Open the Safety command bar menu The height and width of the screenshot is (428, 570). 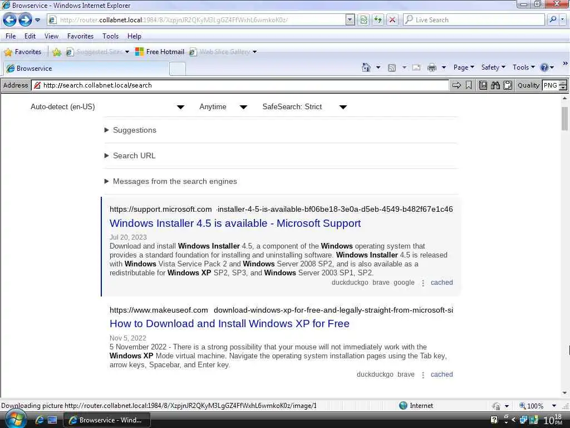tap(493, 67)
